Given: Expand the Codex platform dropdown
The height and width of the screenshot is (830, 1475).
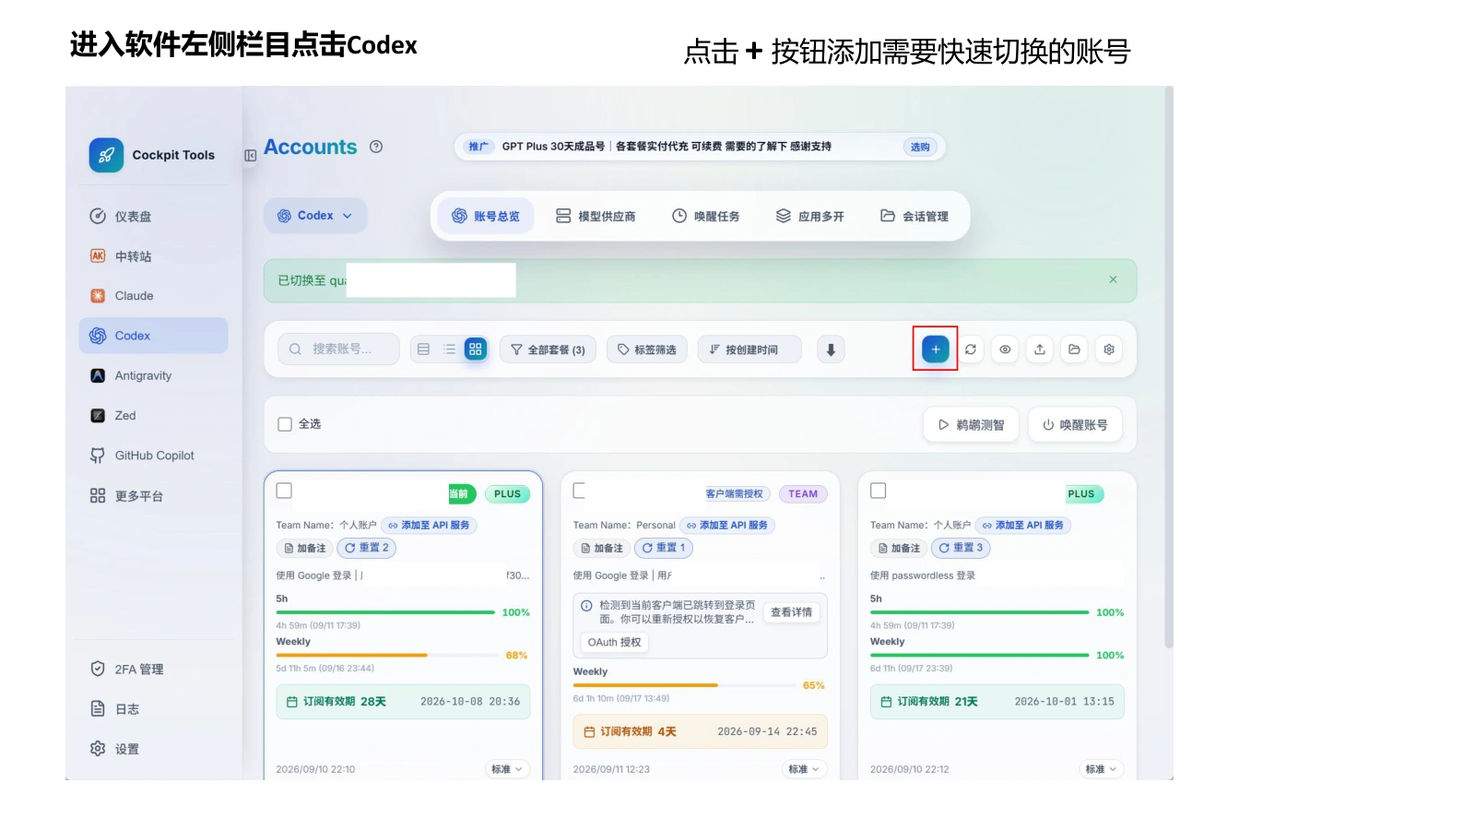Looking at the screenshot, I should [x=315, y=216].
